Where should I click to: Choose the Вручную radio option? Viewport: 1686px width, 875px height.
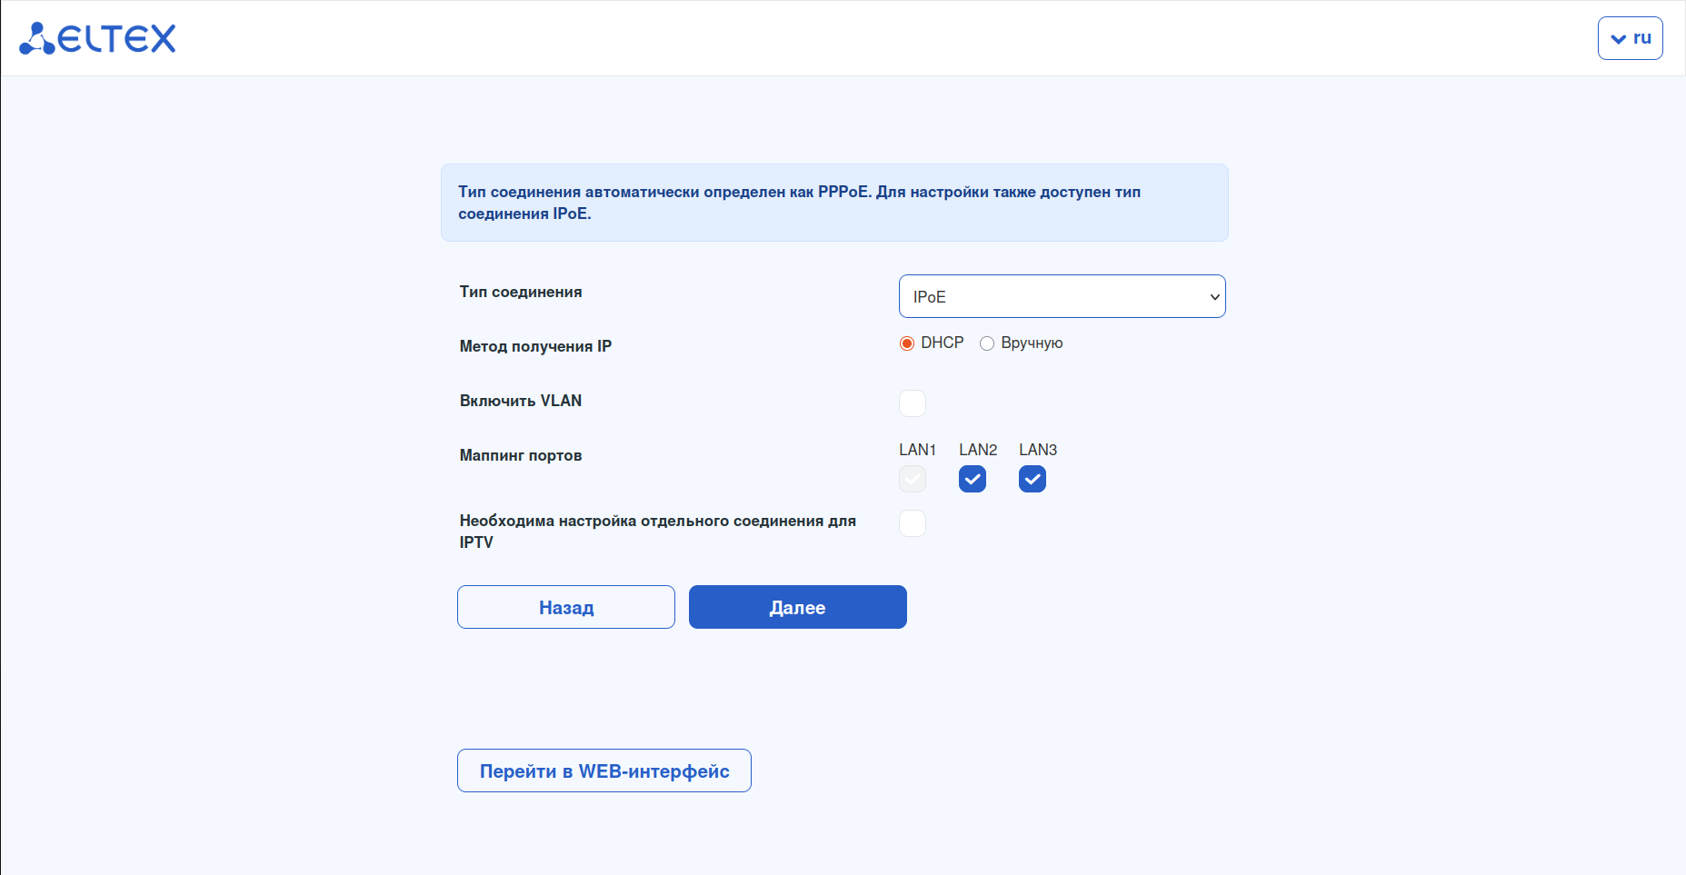(x=987, y=343)
